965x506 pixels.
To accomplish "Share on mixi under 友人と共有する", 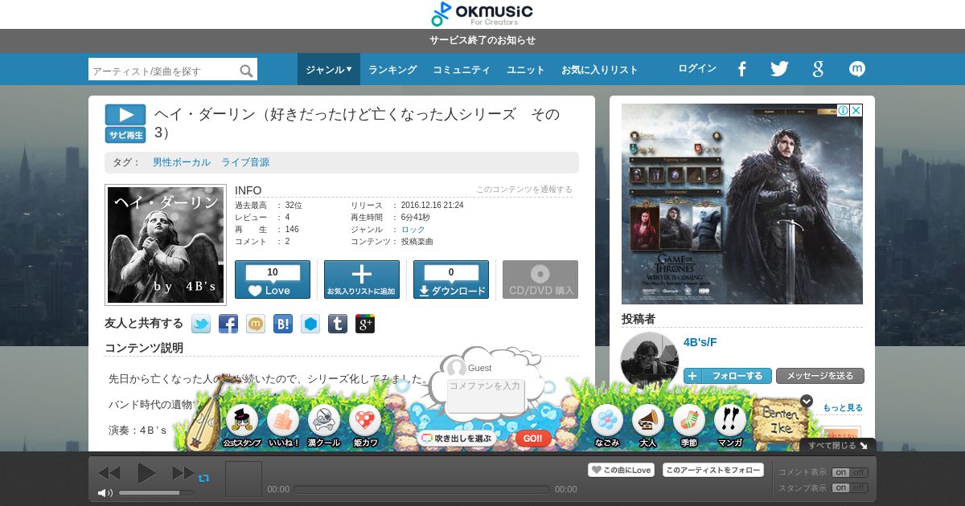I will (x=256, y=324).
